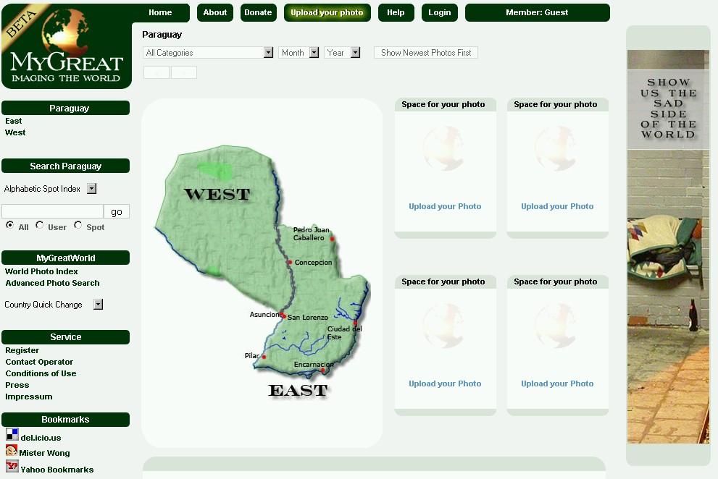Open Advanced Photo Search link
718x479 pixels.
tap(52, 283)
